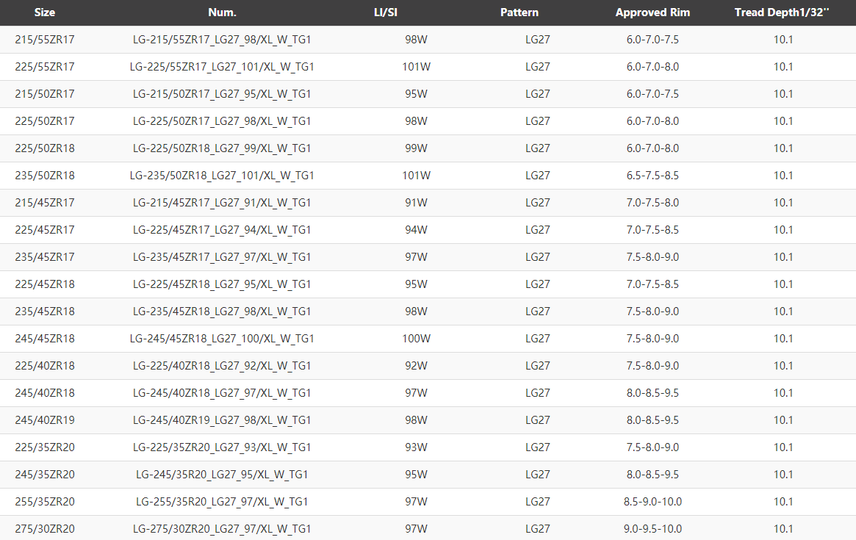Click the 8.5-9.0-10.0 approved rim value

click(x=652, y=502)
